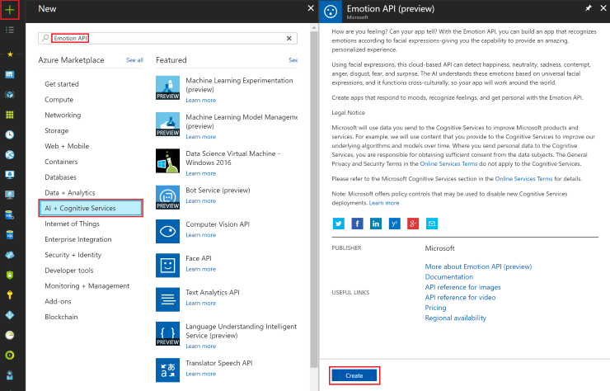Select the Compute category
The width and height of the screenshot is (610, 391).
click(59, 100)
